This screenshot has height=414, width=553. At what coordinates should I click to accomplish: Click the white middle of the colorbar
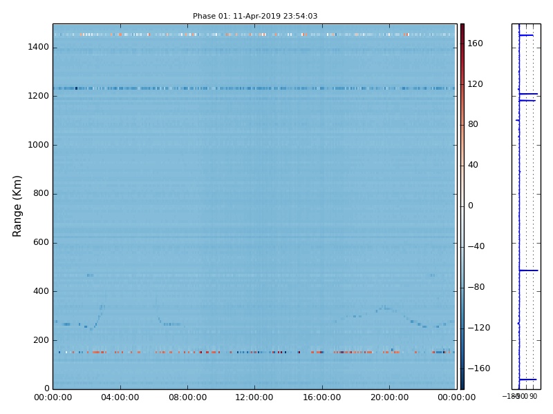click(462, 206)
